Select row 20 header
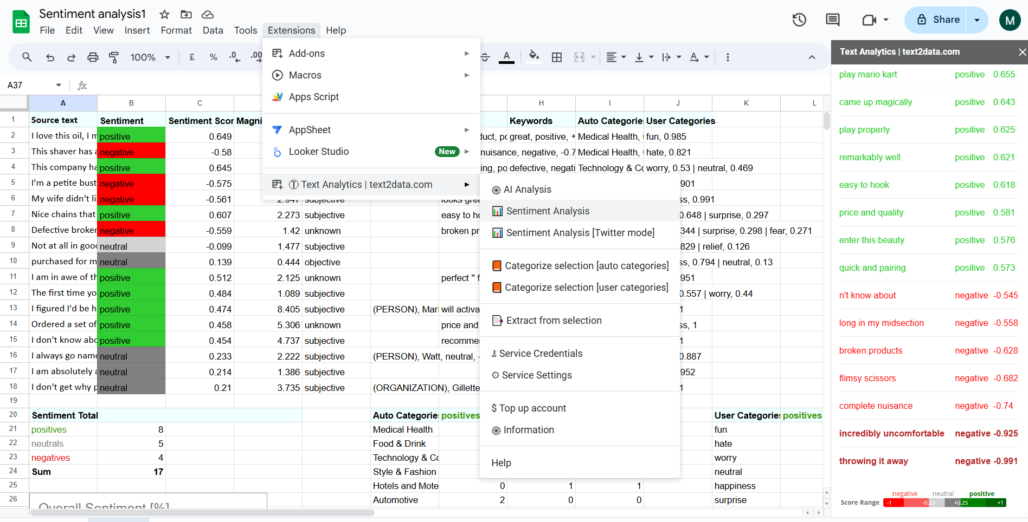The image size is (1028, 522). [14, 415]
